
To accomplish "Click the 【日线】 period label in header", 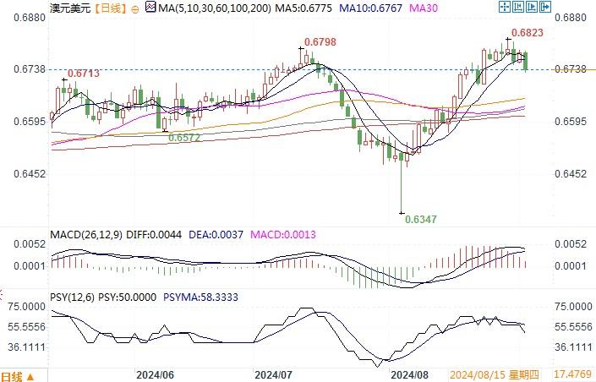I will point(110,8).
